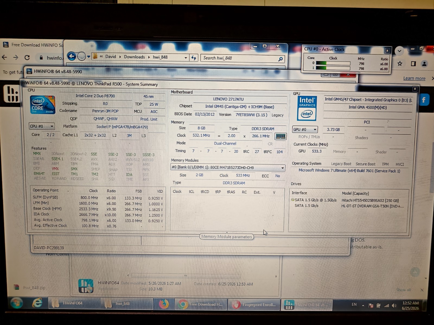Viewport: 434px width, 325px height.
Task: Launch Internet Explorer from taskbar
Action: pyautogui.click(x=37, y=303)
